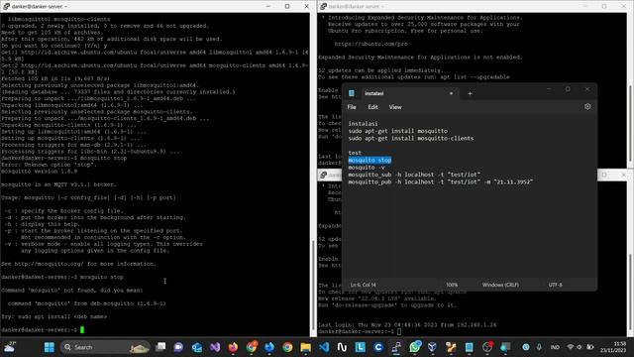Click 'Ln 6, Col 14' in status bar

click(x=363, y=285)
